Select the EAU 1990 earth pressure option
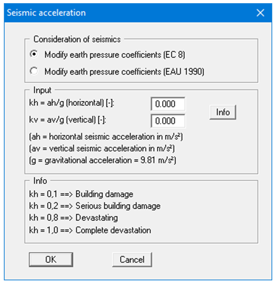Image resolution: width=274 pixels, height=287 pixels. point(34,71)
